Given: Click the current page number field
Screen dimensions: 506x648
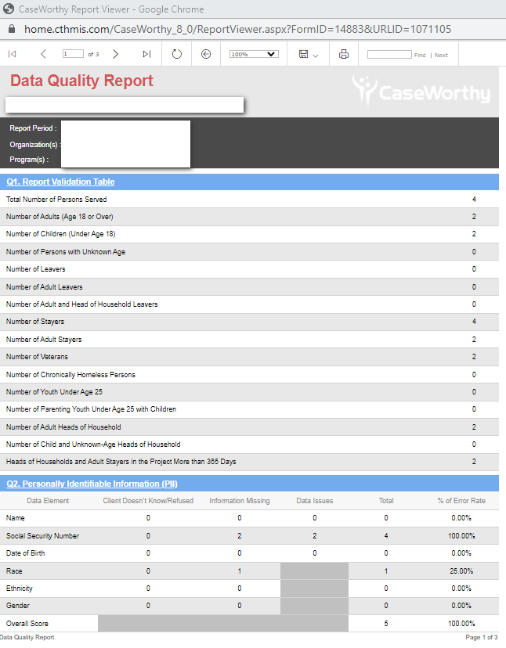Looking at the screenshot, I should click(x=73, y=54).
